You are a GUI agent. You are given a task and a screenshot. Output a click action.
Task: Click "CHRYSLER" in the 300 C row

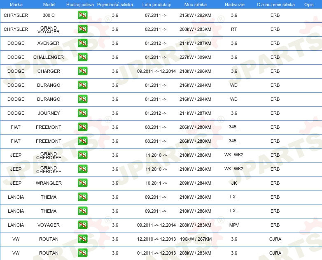16,15
